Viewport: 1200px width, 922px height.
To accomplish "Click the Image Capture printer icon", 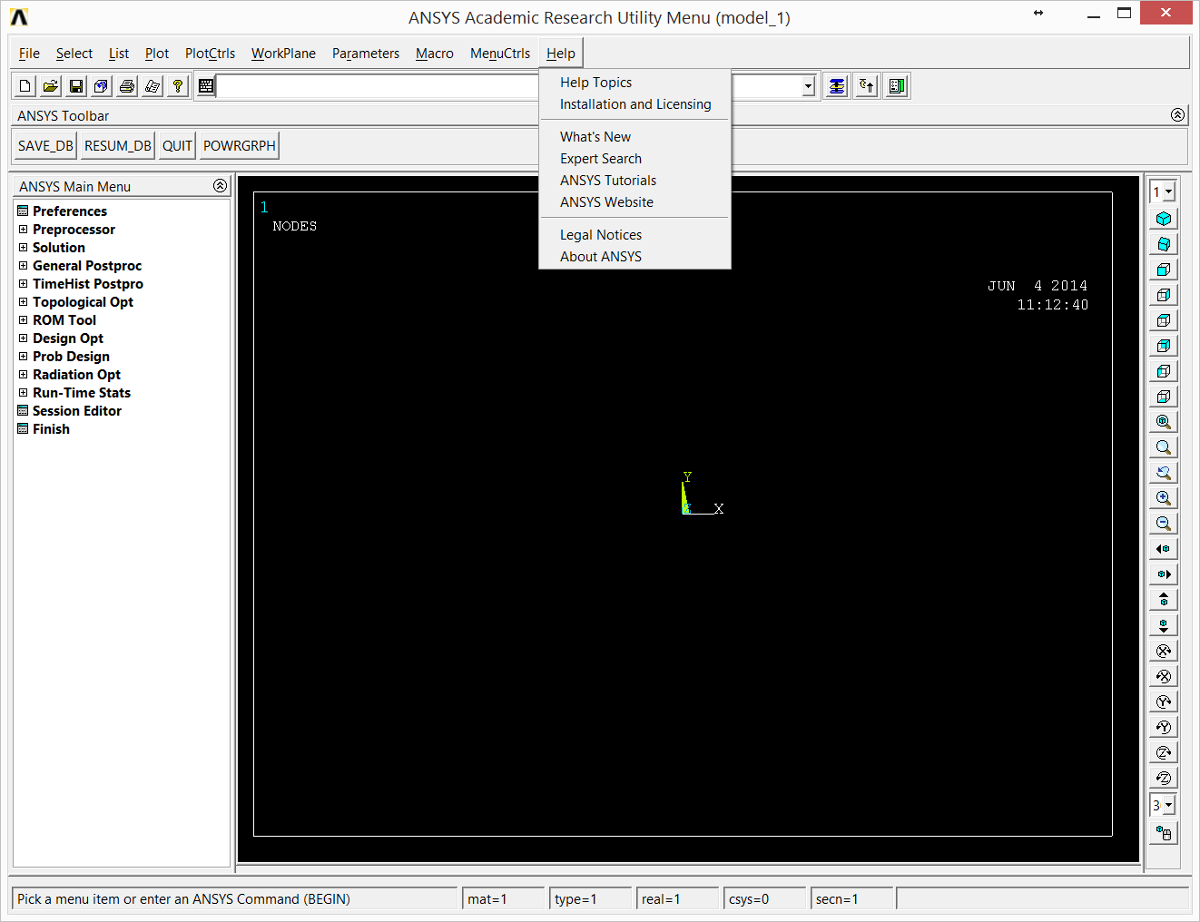I will click(x=127, y=86).
